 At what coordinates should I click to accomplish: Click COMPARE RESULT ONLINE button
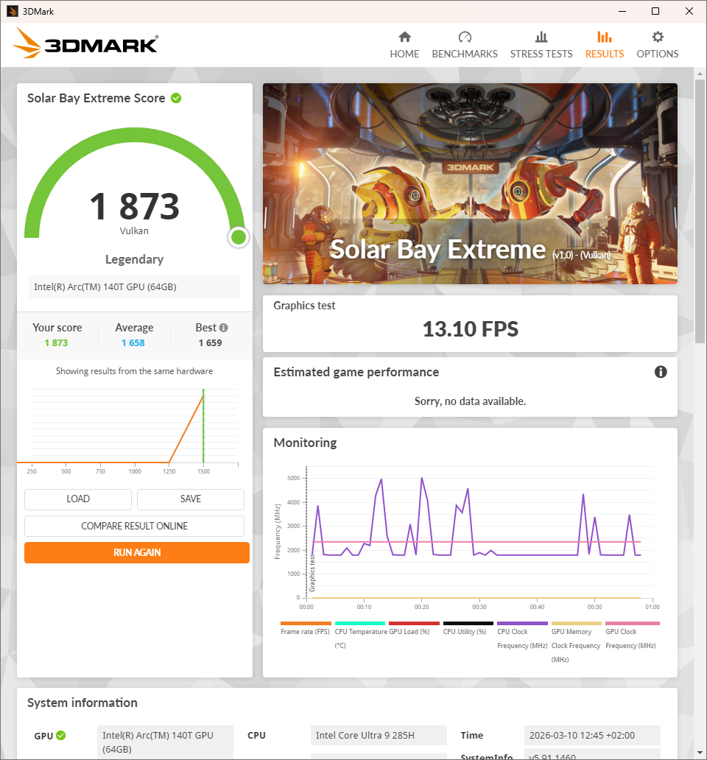(x=134, y=526)
